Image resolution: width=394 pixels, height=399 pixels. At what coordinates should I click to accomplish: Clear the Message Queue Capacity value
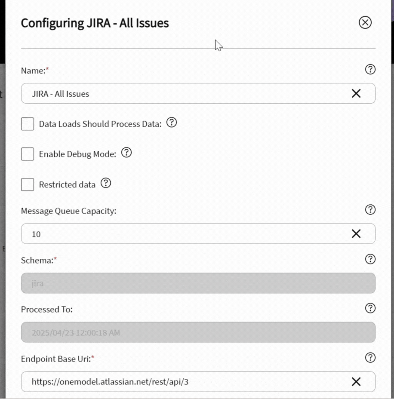(356, 233)
